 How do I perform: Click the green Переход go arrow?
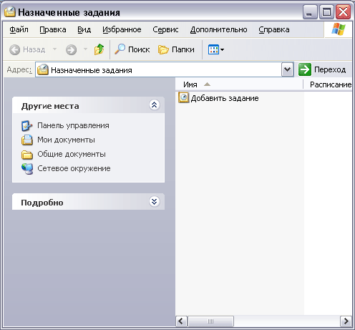[305, 69]
